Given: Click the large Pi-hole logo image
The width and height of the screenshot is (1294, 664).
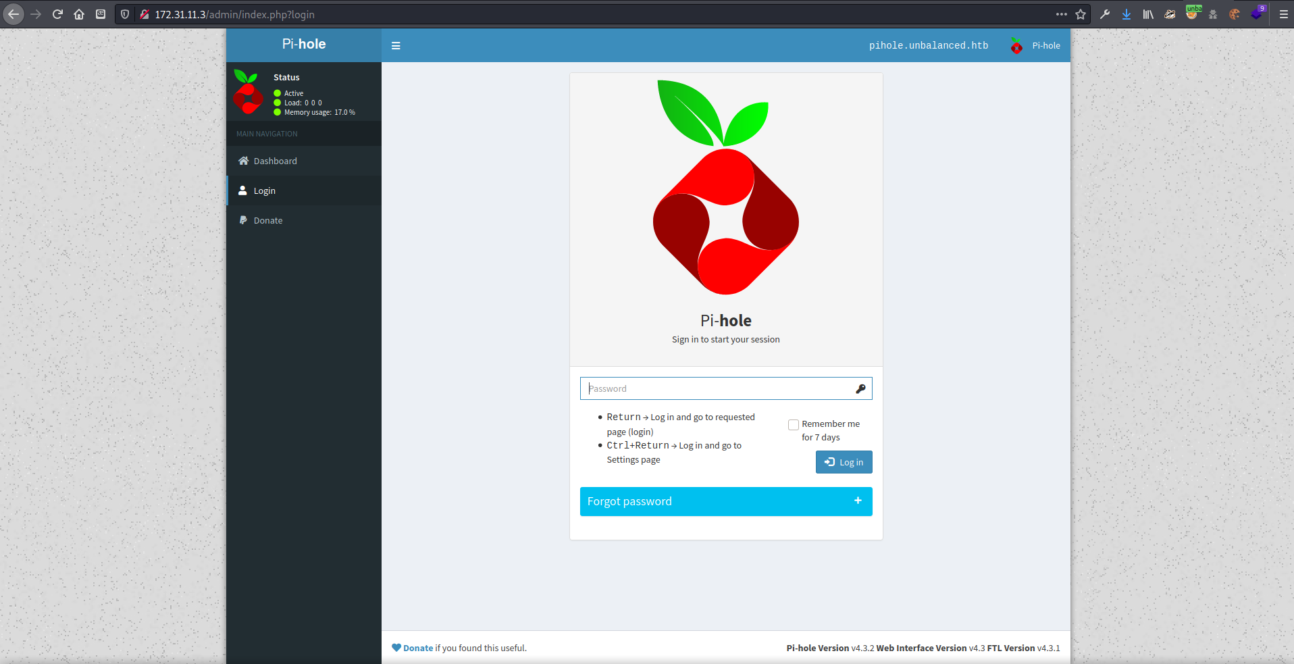Looking at the screenshot, I should pos(726,187).
